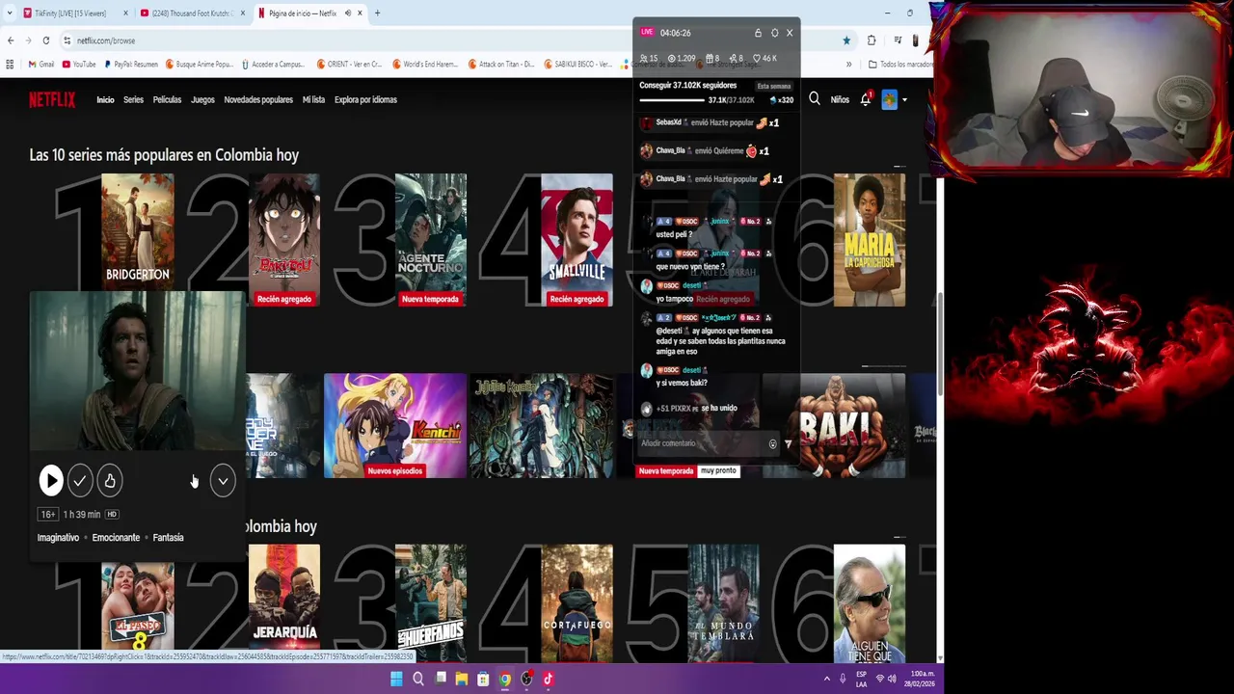Open the Netflix notifications bell
The width and height of the screenshot is (1234, 694).
(866, 99)
